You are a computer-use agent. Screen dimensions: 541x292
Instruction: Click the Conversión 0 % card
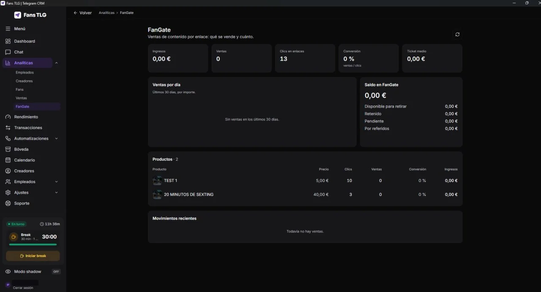(x=369, y=58)
